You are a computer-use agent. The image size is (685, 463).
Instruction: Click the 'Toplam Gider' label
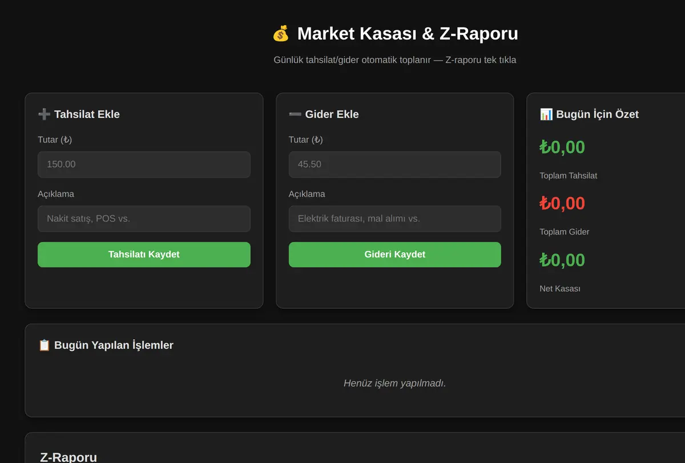click(565, 232)
